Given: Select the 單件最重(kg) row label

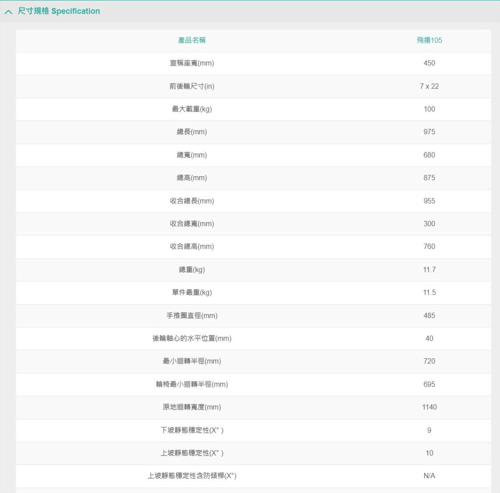Looking at the screenshot, I should pos(192,293).
